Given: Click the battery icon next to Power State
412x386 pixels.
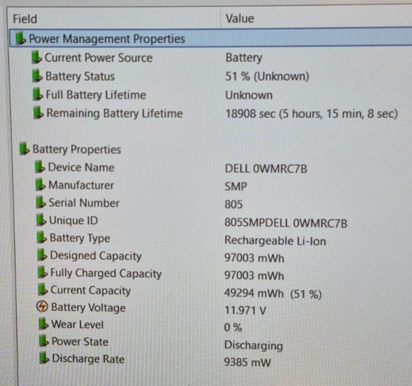Looking at the screenshot, I should point(44,341).
